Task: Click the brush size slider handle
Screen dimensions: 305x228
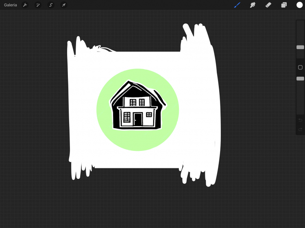Action: (300, 47)
